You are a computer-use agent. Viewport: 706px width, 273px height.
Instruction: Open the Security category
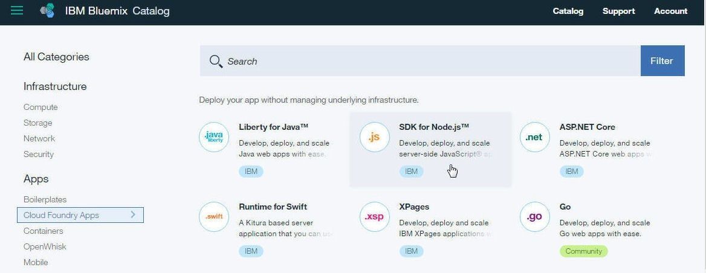38,154
